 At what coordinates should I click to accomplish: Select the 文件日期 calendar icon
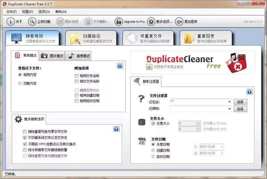pyautogui.click(x=142, y=141)
